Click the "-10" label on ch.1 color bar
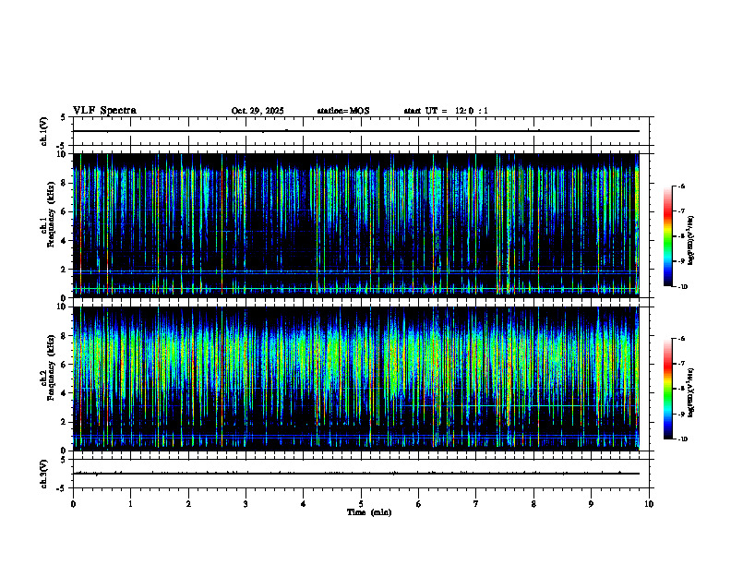This screenshot has height=565, width=731. pyautogui.click(x=682, y=286)
